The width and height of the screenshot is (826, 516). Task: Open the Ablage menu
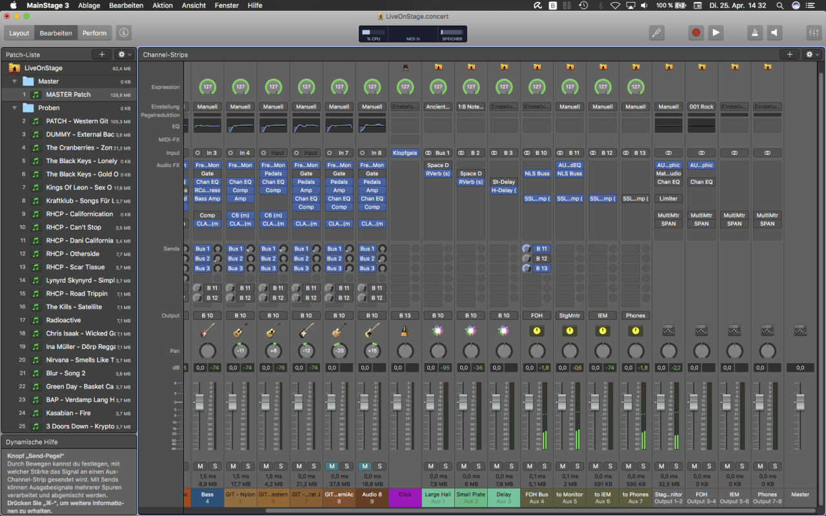pyautogui.click(x=89, y=5)
